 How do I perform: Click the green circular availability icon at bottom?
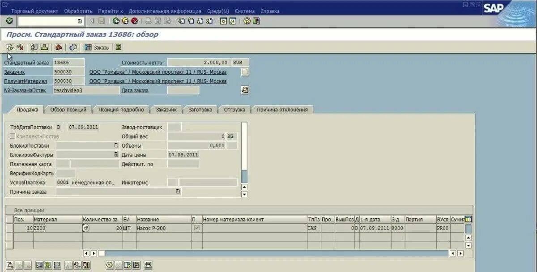click(109, 265)
